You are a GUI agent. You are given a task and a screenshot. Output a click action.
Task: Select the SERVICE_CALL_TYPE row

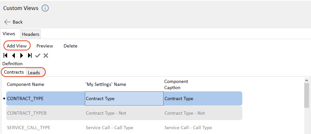(28, 128)
